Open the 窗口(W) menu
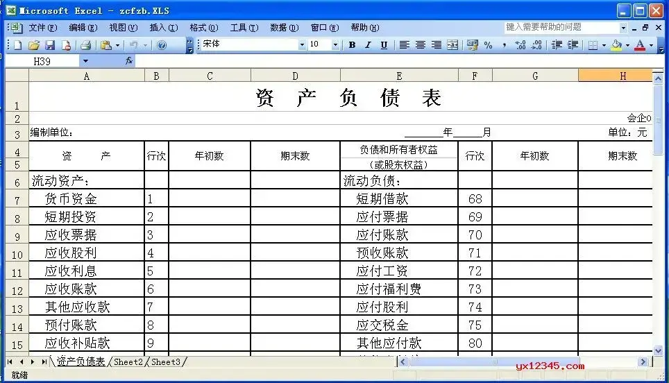Viewport: 669px width, 383px height. pos(325,28)
